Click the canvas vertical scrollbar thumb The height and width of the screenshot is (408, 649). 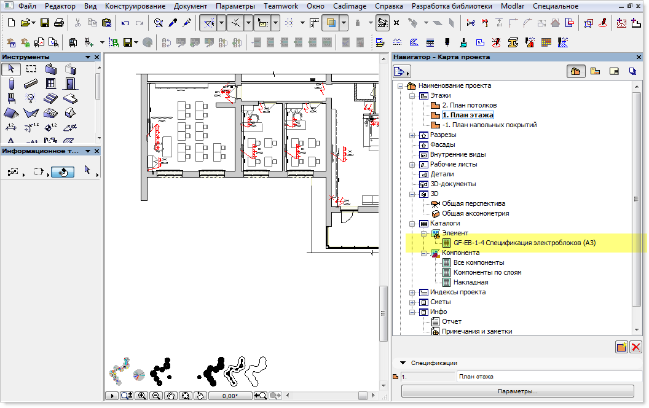pyautogui.click(x=383, y=313)
